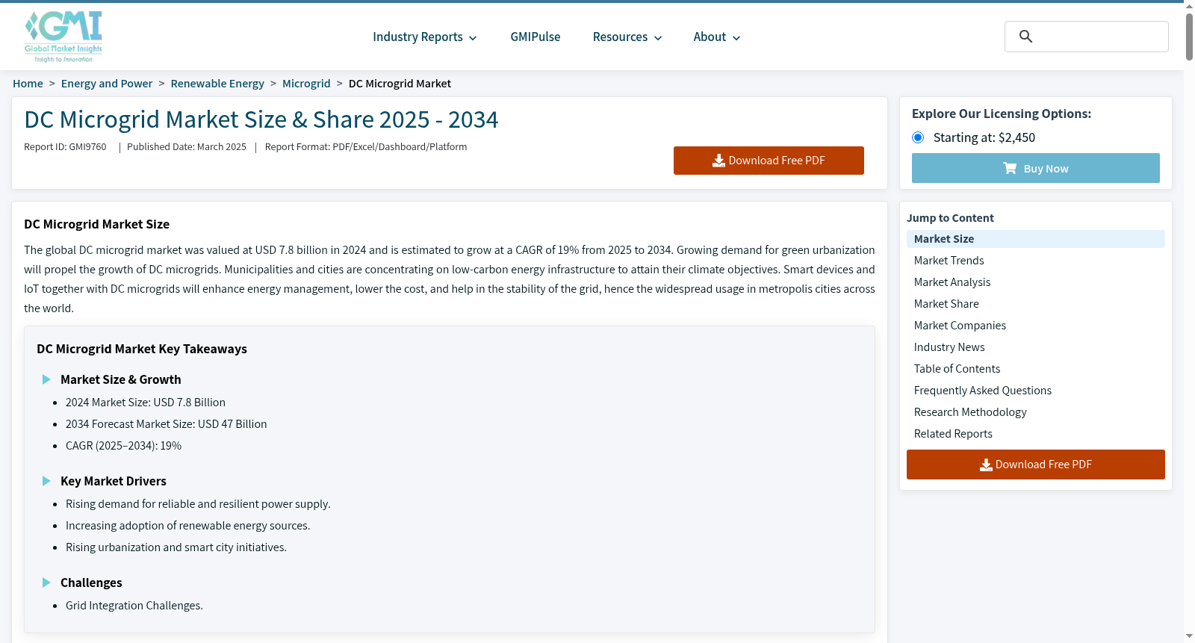Open Microgrid breadcrumb link
Image resolution: width=1195 pixels, height=643 pixels.
306,84
